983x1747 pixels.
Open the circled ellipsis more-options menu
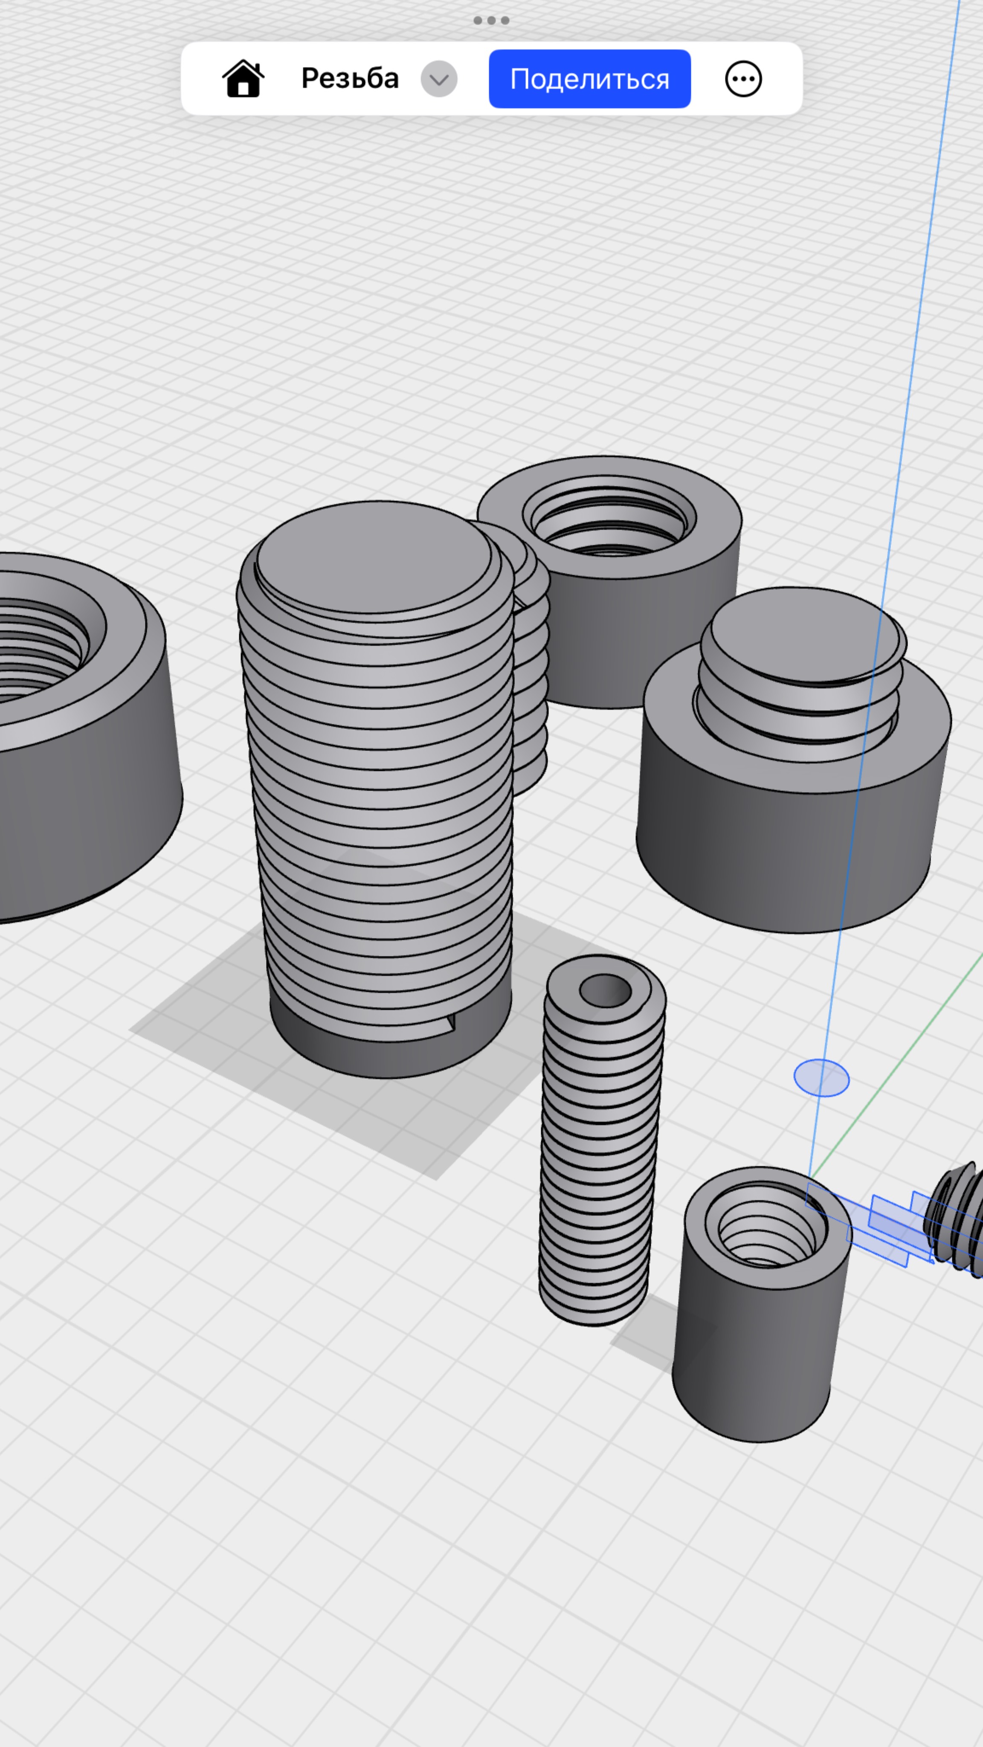(743, 78)
